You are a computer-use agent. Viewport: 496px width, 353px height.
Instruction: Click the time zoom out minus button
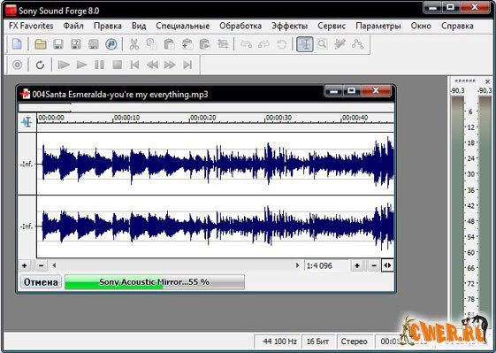click(x=374, y=265)
